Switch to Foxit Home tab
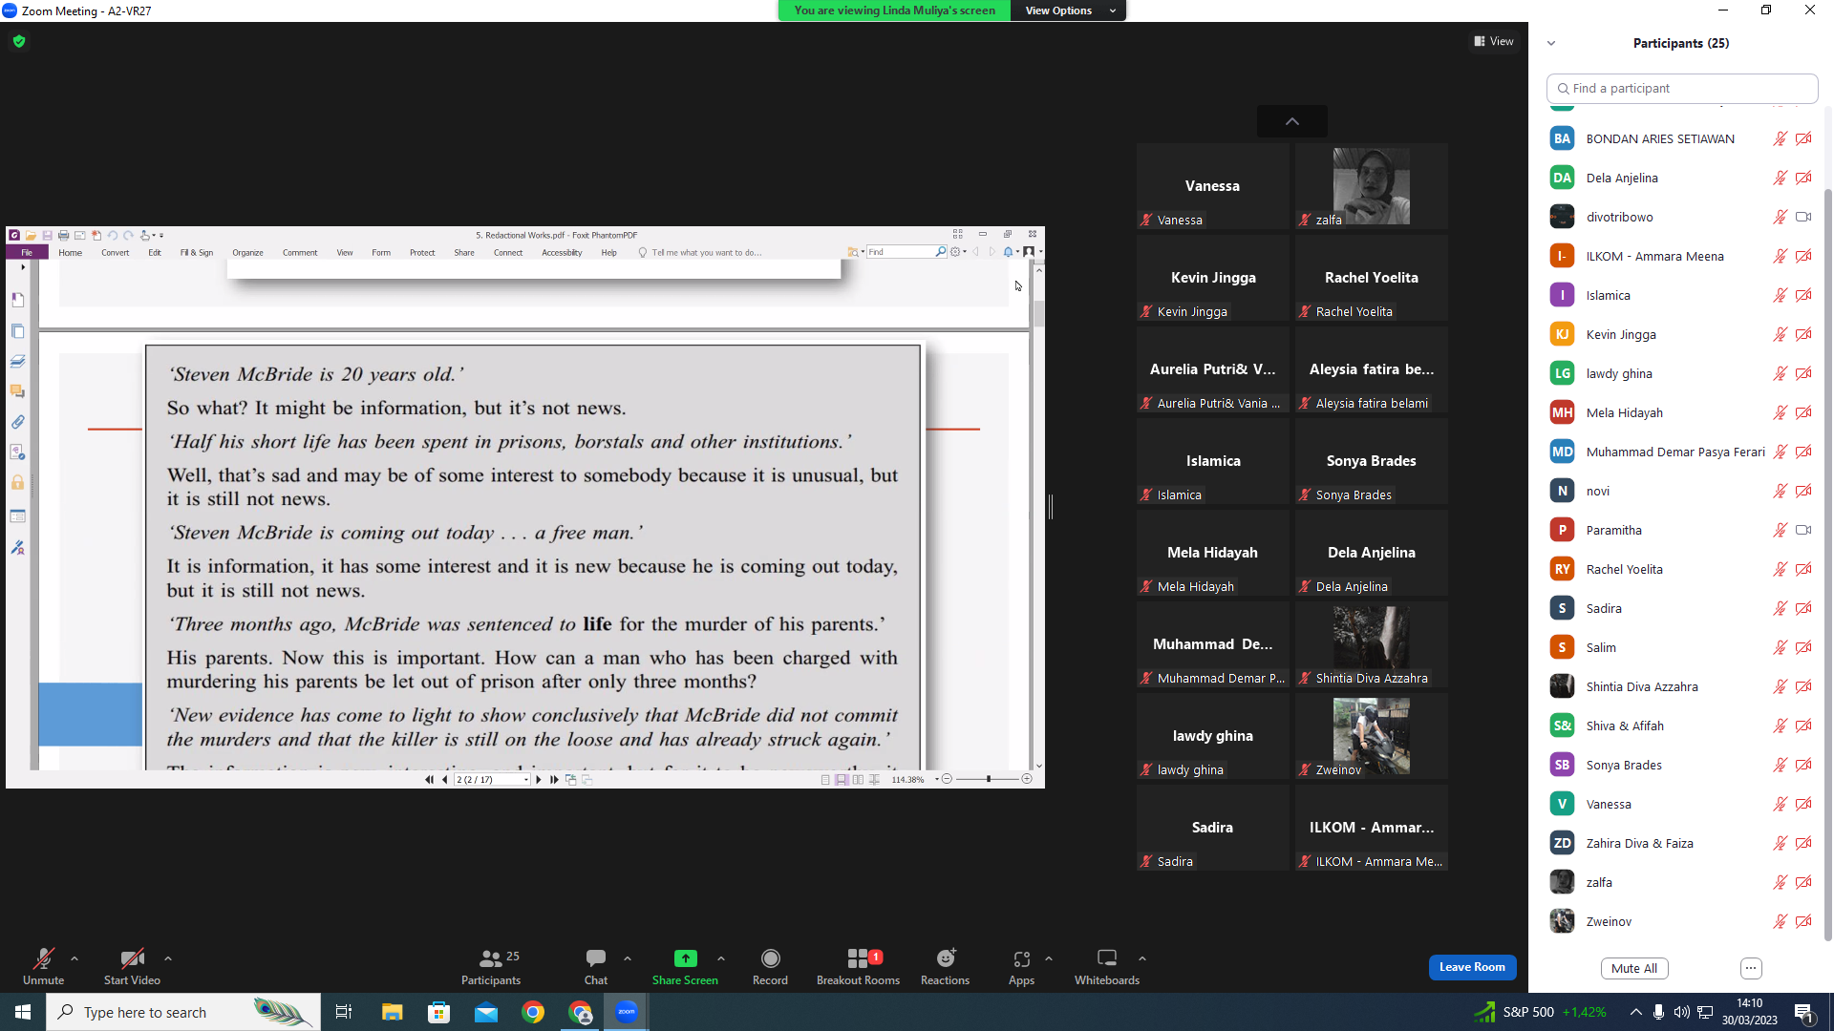1834x1031 pixels. coord(70,253)
